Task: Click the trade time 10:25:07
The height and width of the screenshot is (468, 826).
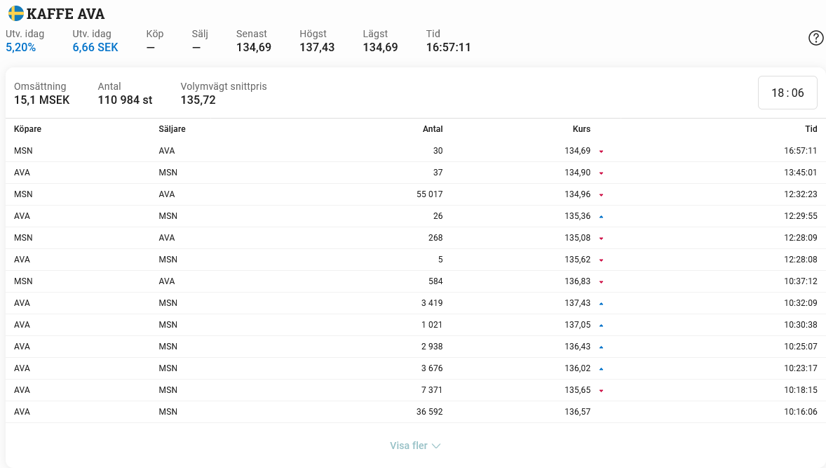Action: tap(801, 346)
